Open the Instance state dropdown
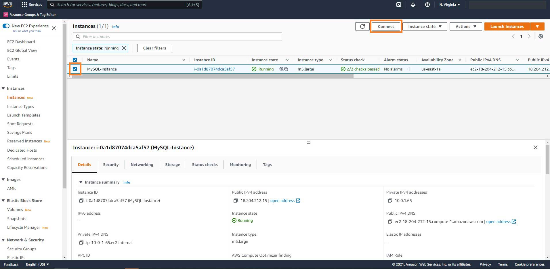This screenshot has height=269, width=550. 424,26
